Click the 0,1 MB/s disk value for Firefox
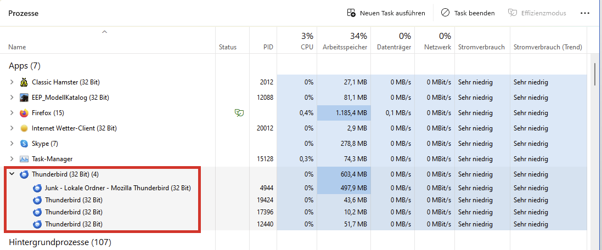Viewport: 602px width, 250px height. 398,113
